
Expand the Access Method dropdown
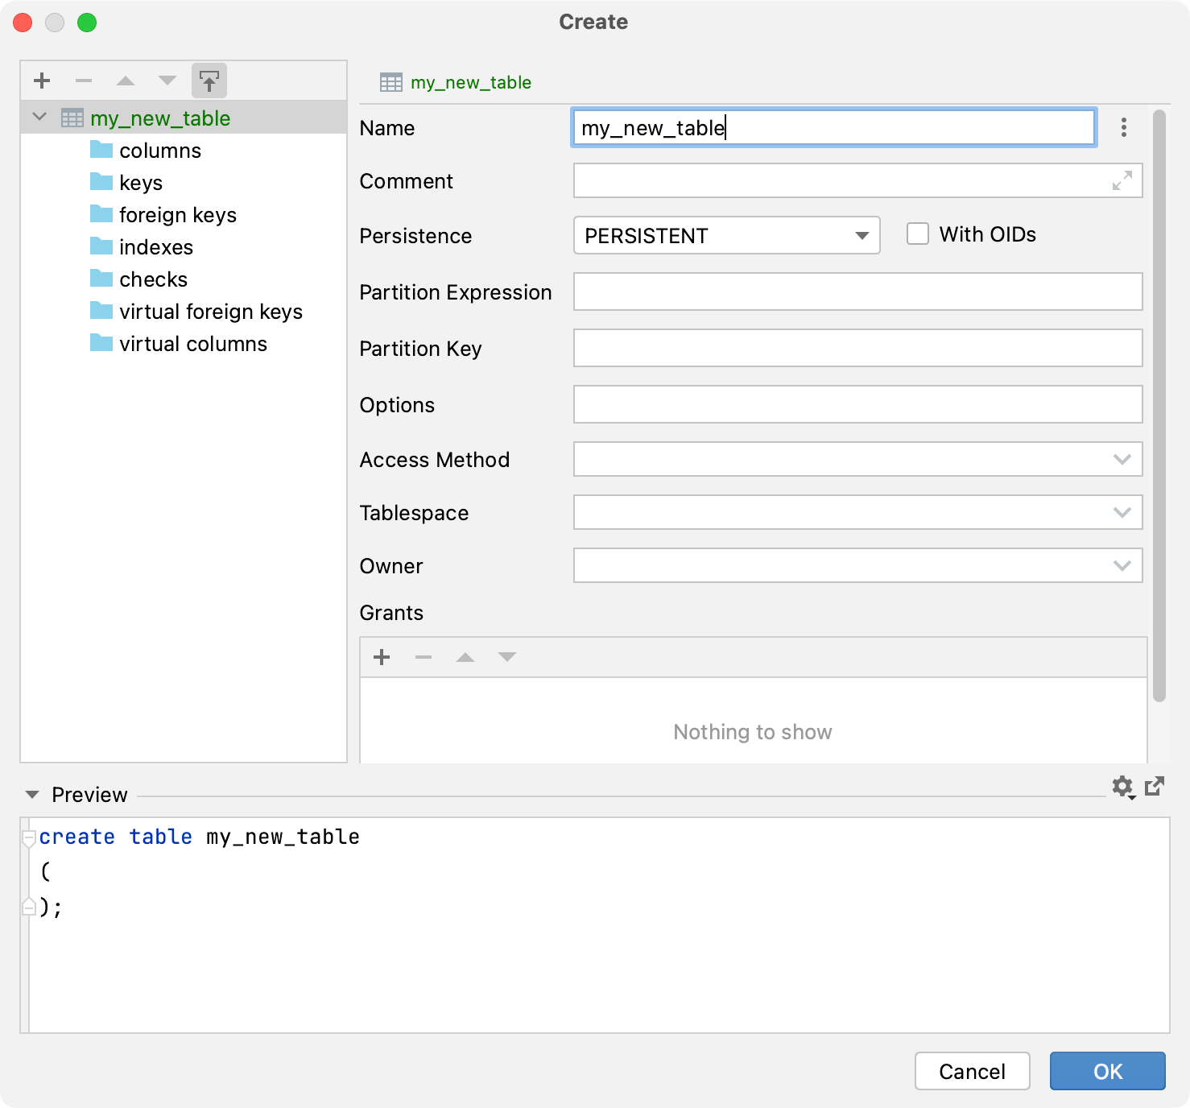pyautogui.click(x=1122, y=459)
